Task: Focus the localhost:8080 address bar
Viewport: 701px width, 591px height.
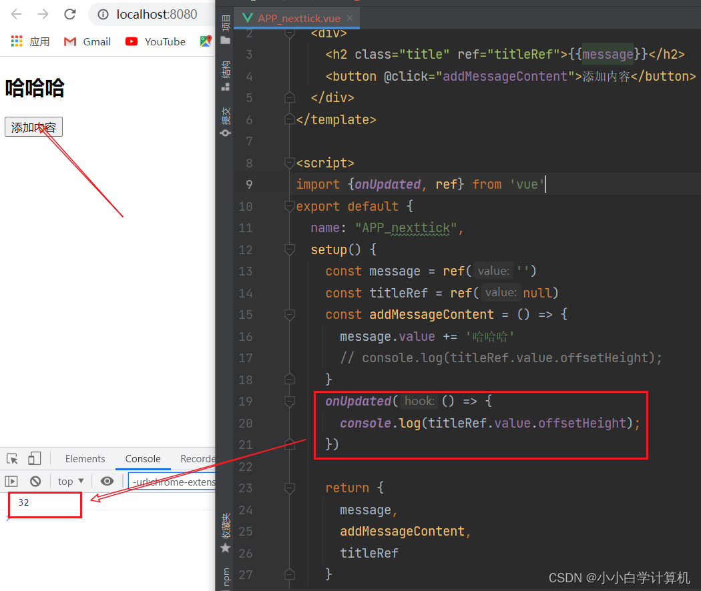Action: [x=156, y=15]
